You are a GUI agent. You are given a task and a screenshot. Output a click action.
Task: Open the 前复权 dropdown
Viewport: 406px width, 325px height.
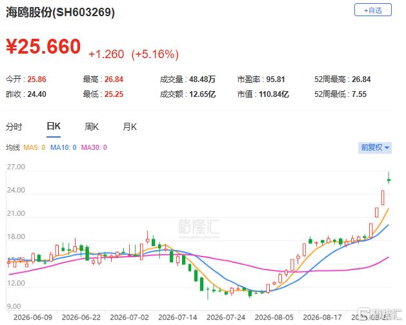(x=374, y=147)
